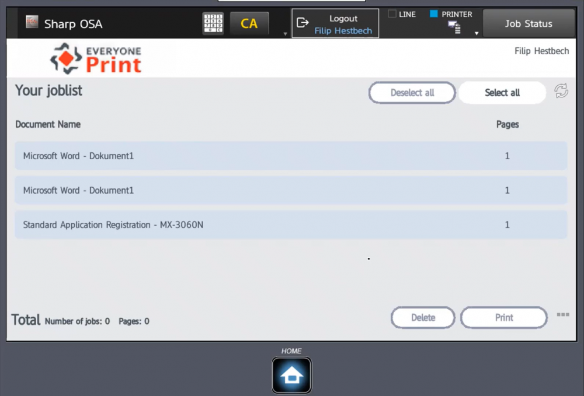The height and width of the screenshot is (396, 584).
Task: Click the Sharp OSA app icon
Action: click(x=32, y=23)
